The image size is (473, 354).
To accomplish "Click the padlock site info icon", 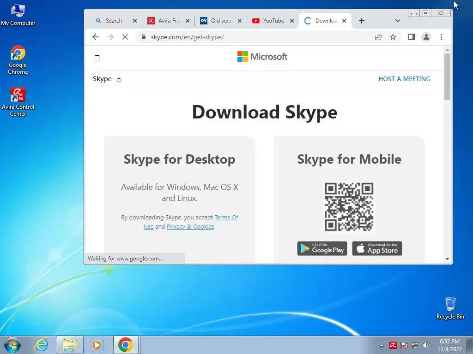I will 144,37.
